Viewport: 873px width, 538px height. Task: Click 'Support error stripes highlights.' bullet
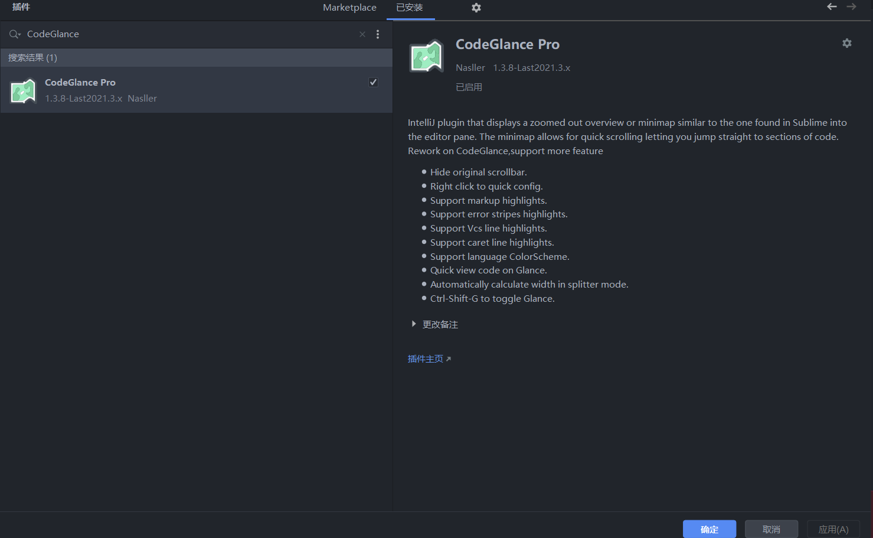tap(499, 214)
